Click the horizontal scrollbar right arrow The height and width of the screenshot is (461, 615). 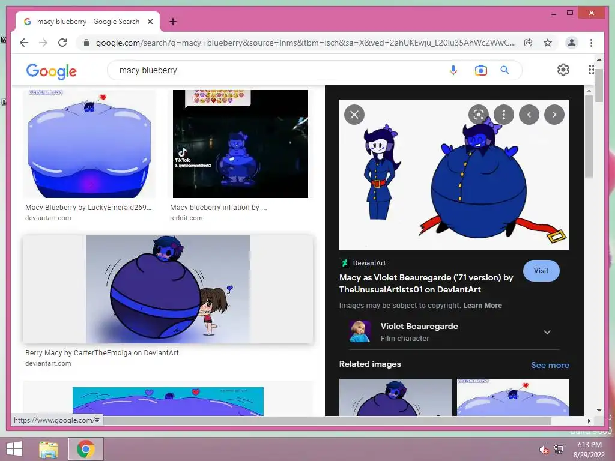pos(589,421)
